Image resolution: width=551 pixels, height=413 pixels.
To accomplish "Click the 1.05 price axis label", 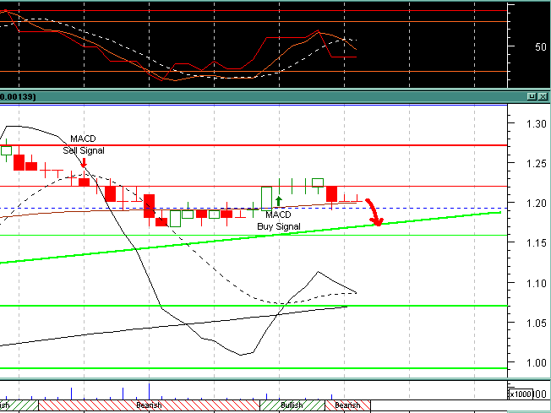I will (x=537, y=323).
